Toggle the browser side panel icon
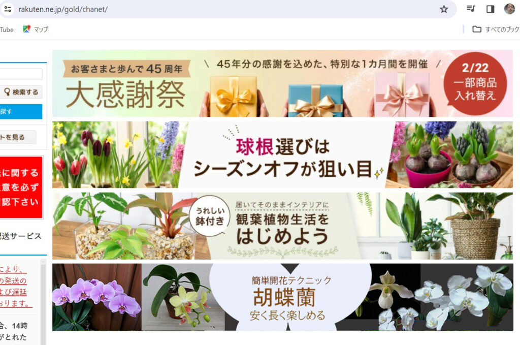 [x=490, y=9]
